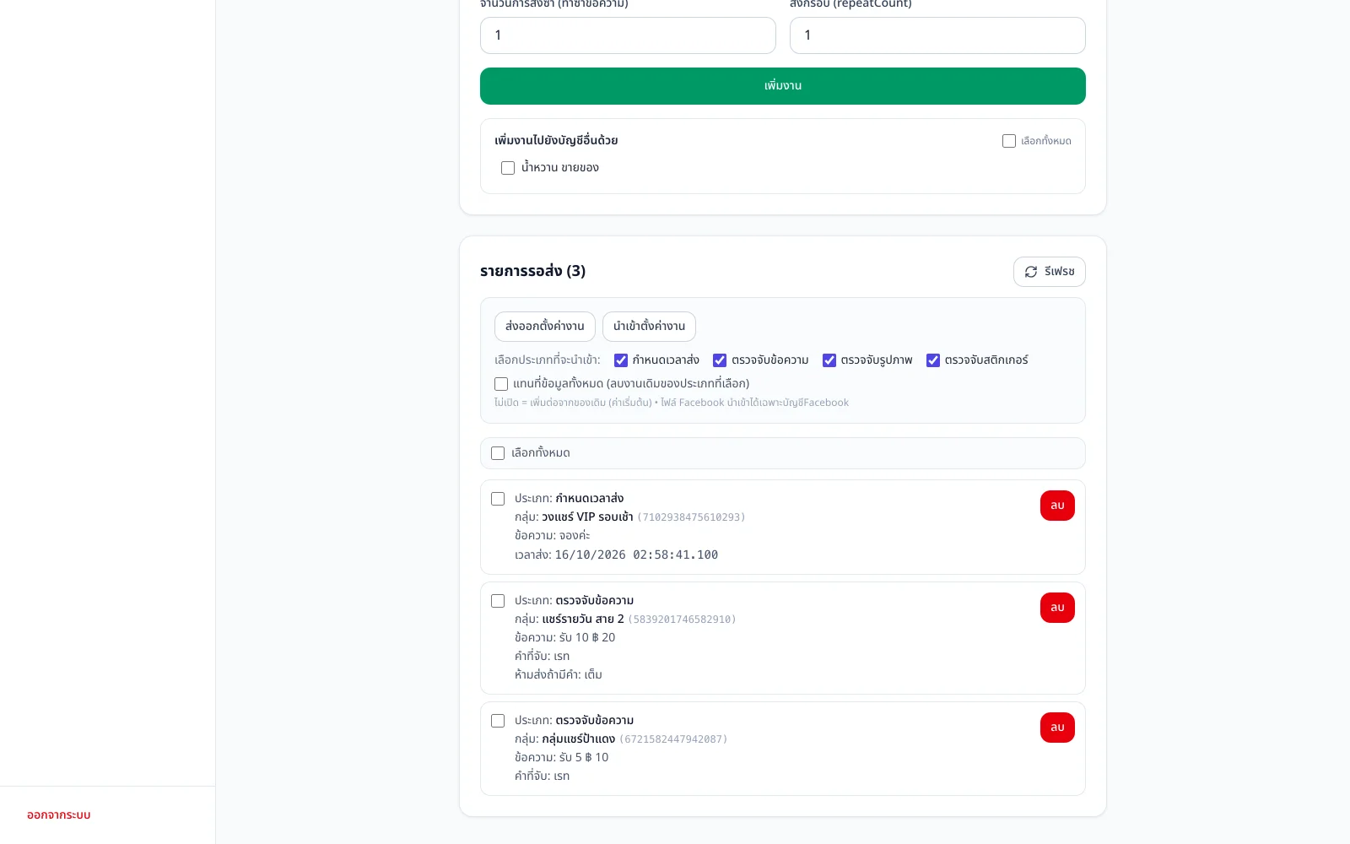Click the send-repeat count input field
Screen dimensions: 1350x844
[x=628, y=35]
